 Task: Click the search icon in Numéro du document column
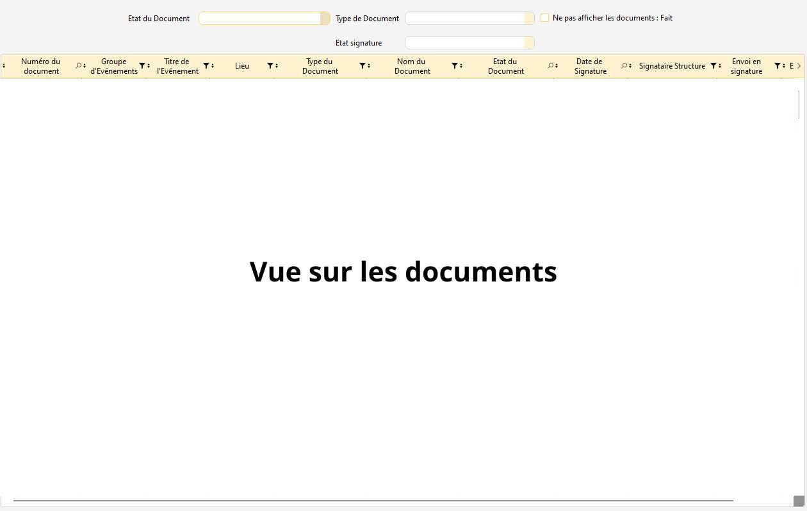pos(79,66)
